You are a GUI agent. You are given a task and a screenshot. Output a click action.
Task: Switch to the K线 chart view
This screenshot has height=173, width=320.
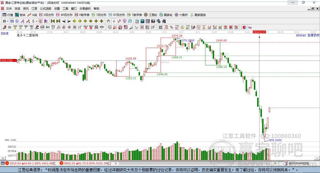click(32, 15)
